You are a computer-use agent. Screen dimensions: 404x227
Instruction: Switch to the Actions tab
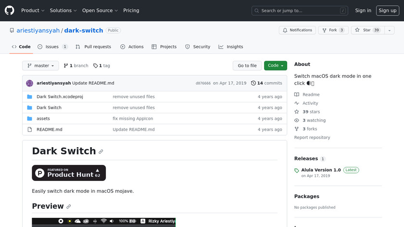pos(132,47)
